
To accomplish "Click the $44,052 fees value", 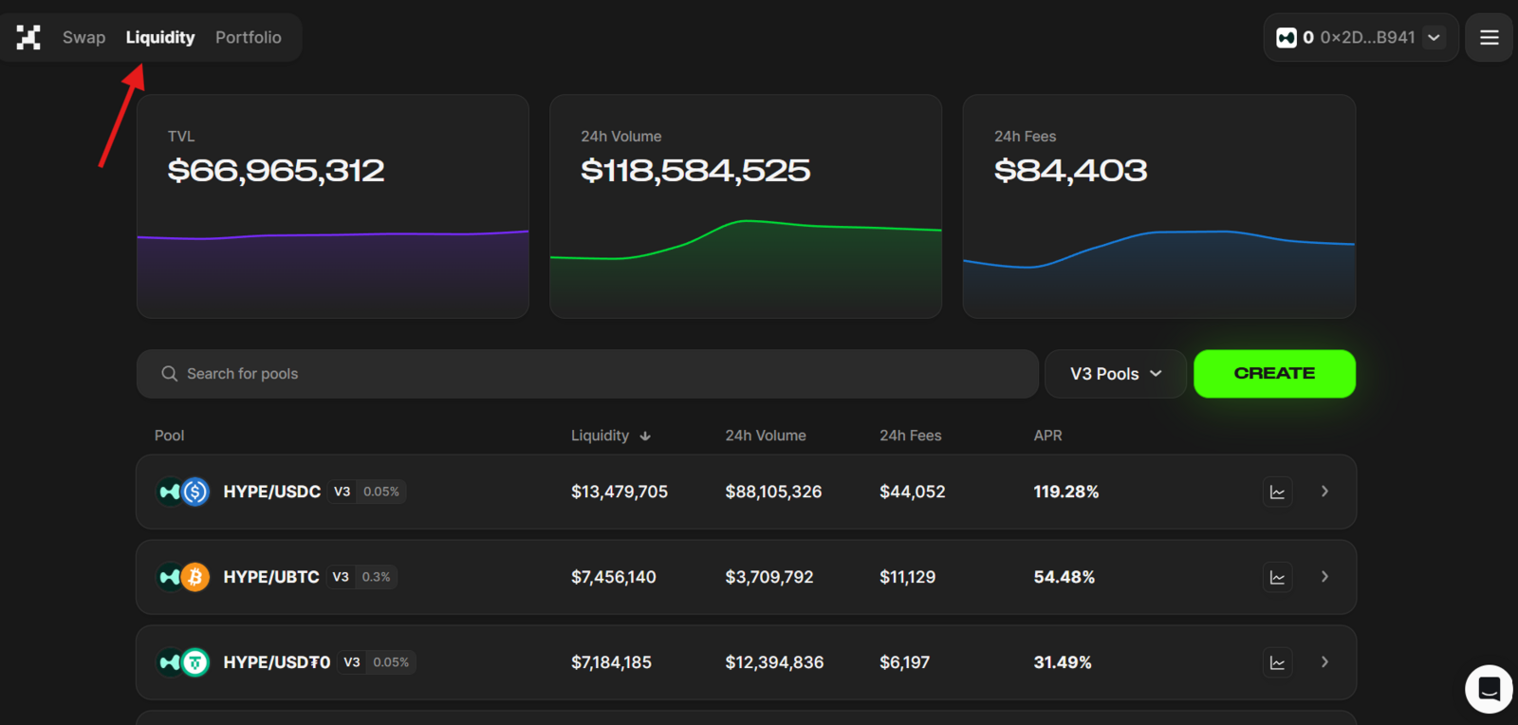I will 913,492.
